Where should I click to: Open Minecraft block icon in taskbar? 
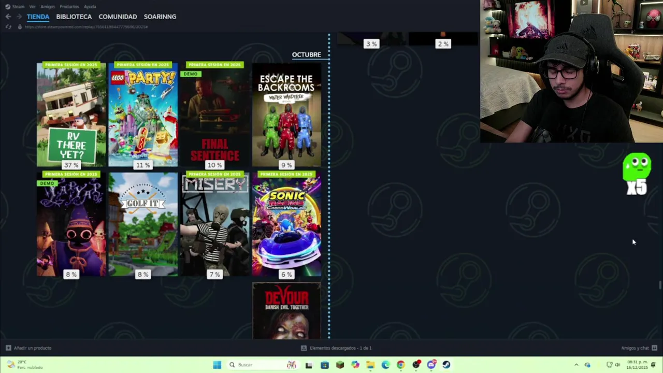click(340, 365)
